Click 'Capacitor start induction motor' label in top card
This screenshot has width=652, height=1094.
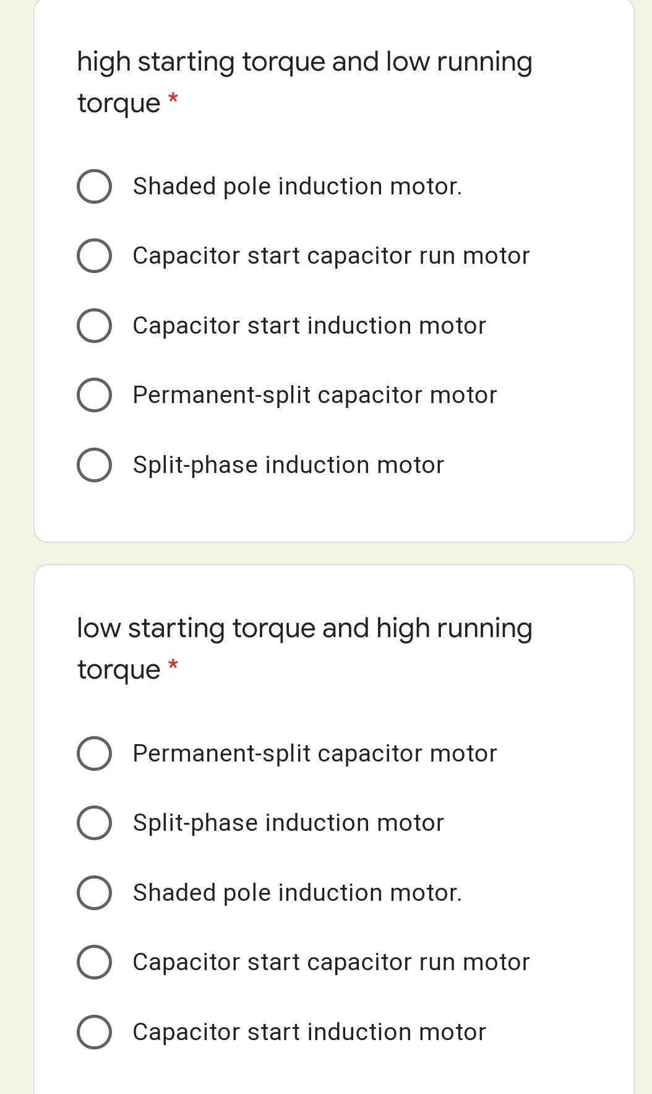coord(309,326)
